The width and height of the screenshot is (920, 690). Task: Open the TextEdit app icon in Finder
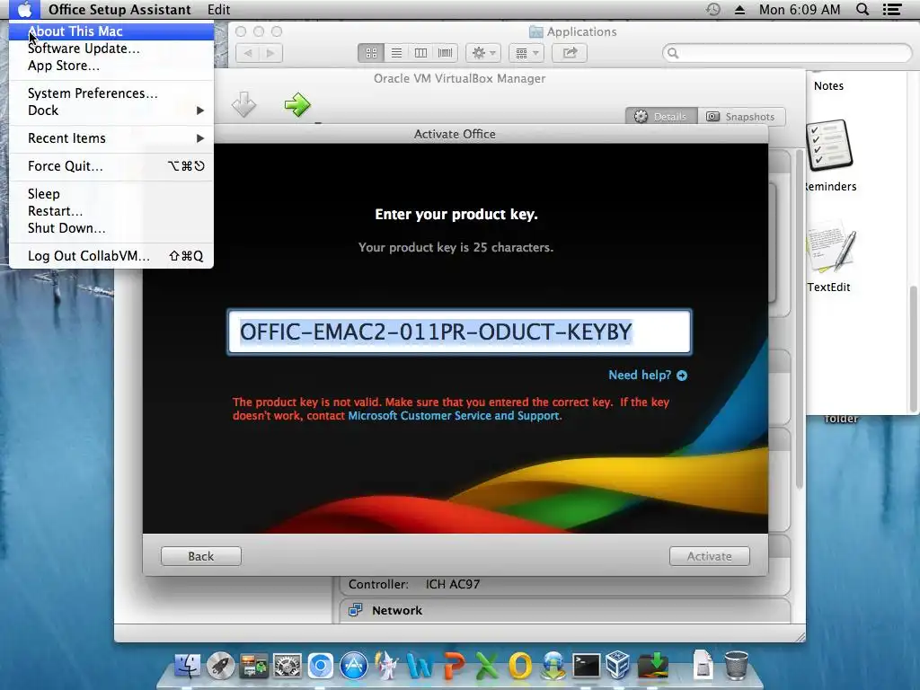pyautogui.click(x=830, y=246)
